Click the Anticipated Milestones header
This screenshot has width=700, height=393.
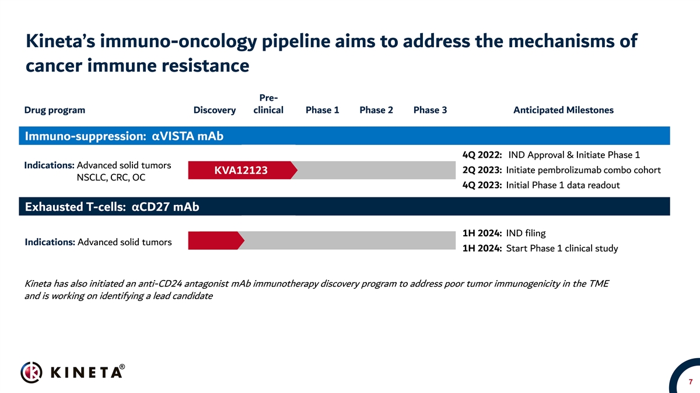pos(563,110)
